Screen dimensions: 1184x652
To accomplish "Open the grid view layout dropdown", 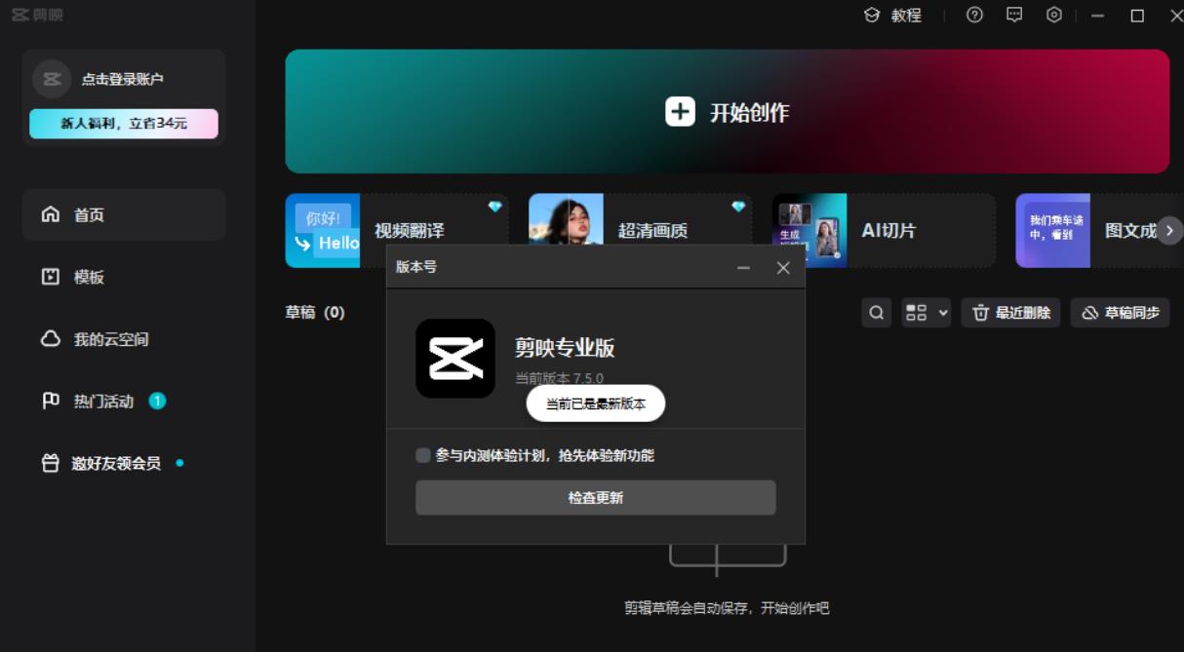I will pos(926,313).
